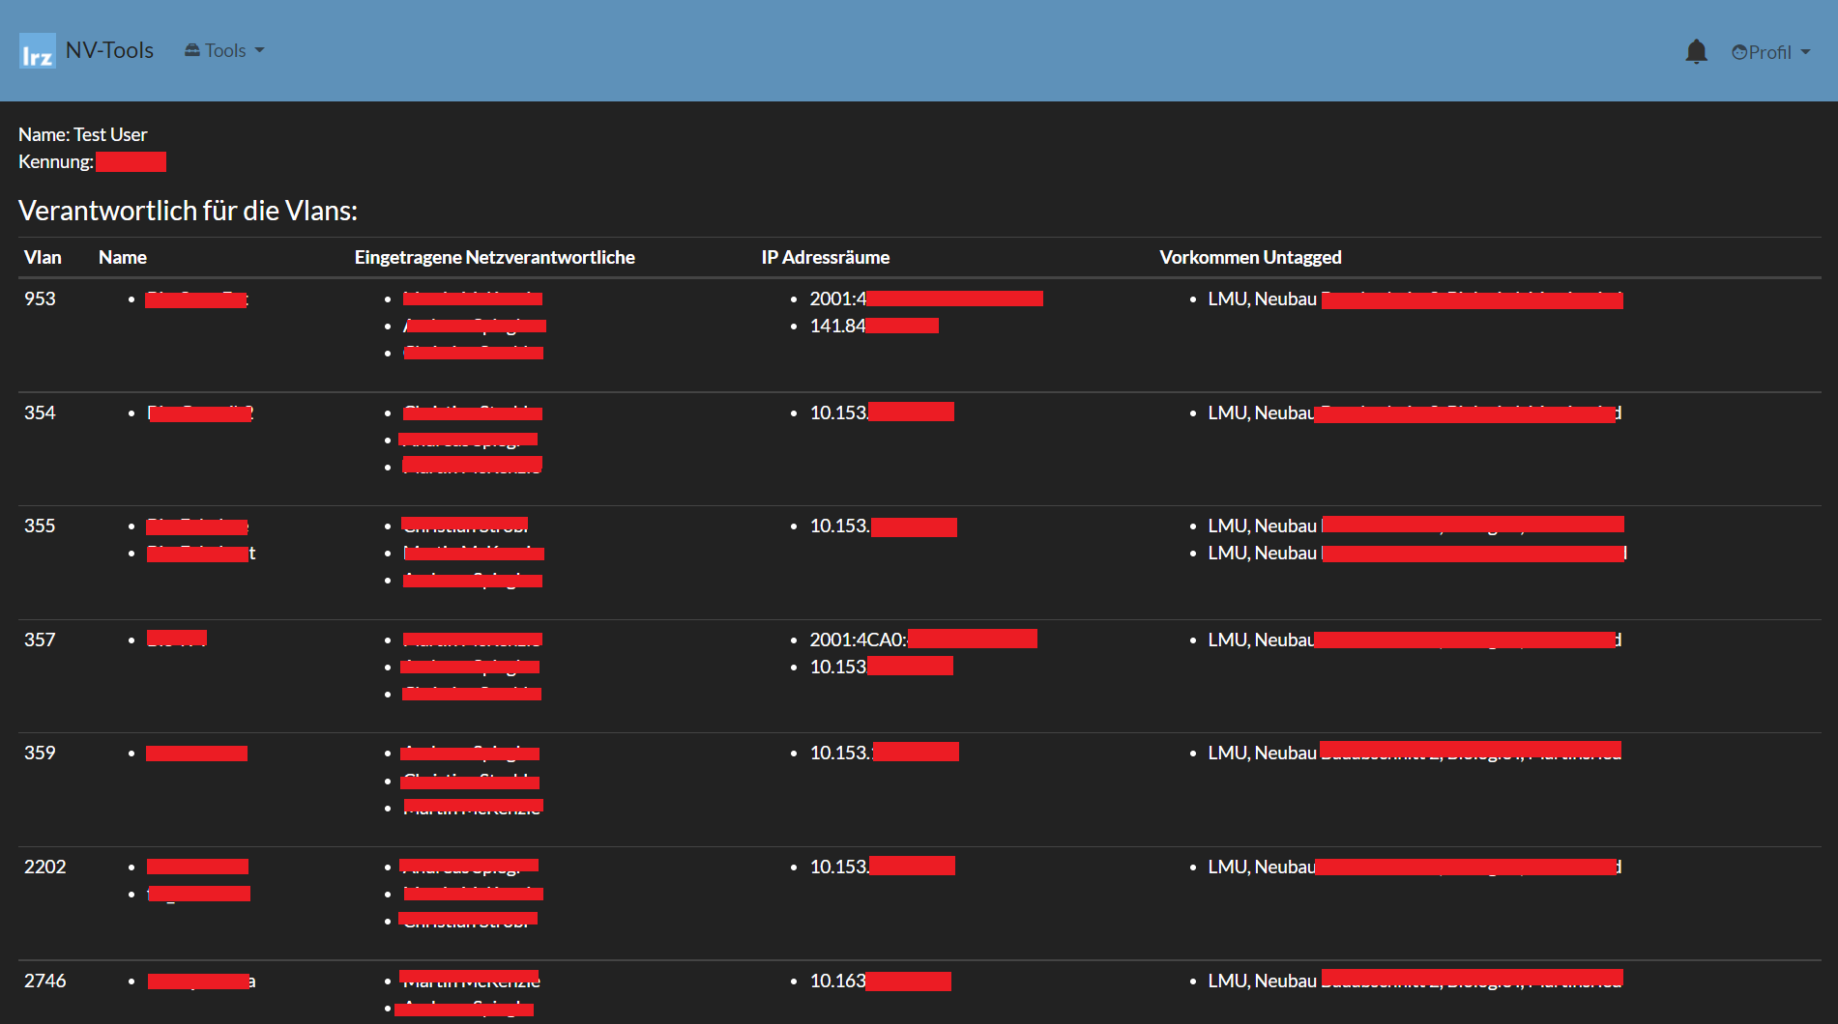Click VLAN 354 row number
This screenshot has height=1024, width=1838.
(40, 412)
